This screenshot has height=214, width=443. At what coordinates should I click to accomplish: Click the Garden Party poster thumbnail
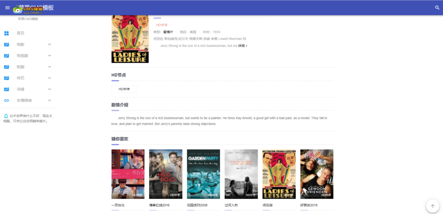coord(203,174)
